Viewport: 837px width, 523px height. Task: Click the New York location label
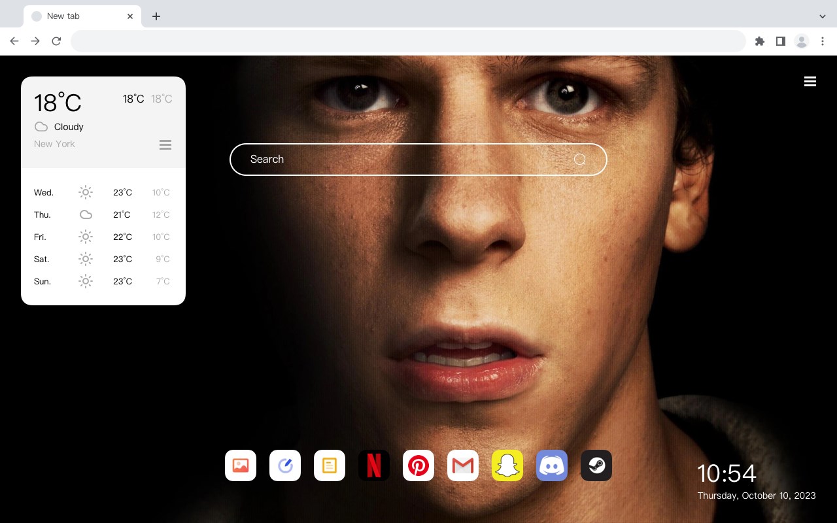tap(54, 144)
